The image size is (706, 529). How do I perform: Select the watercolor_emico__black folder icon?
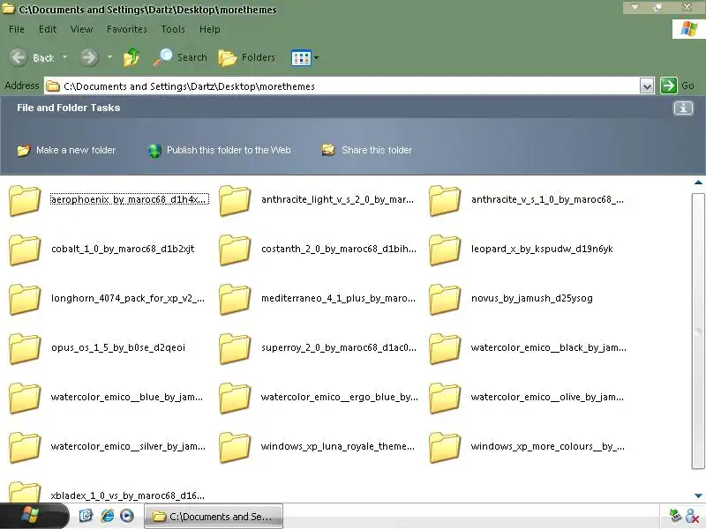[x=445, y=349]
